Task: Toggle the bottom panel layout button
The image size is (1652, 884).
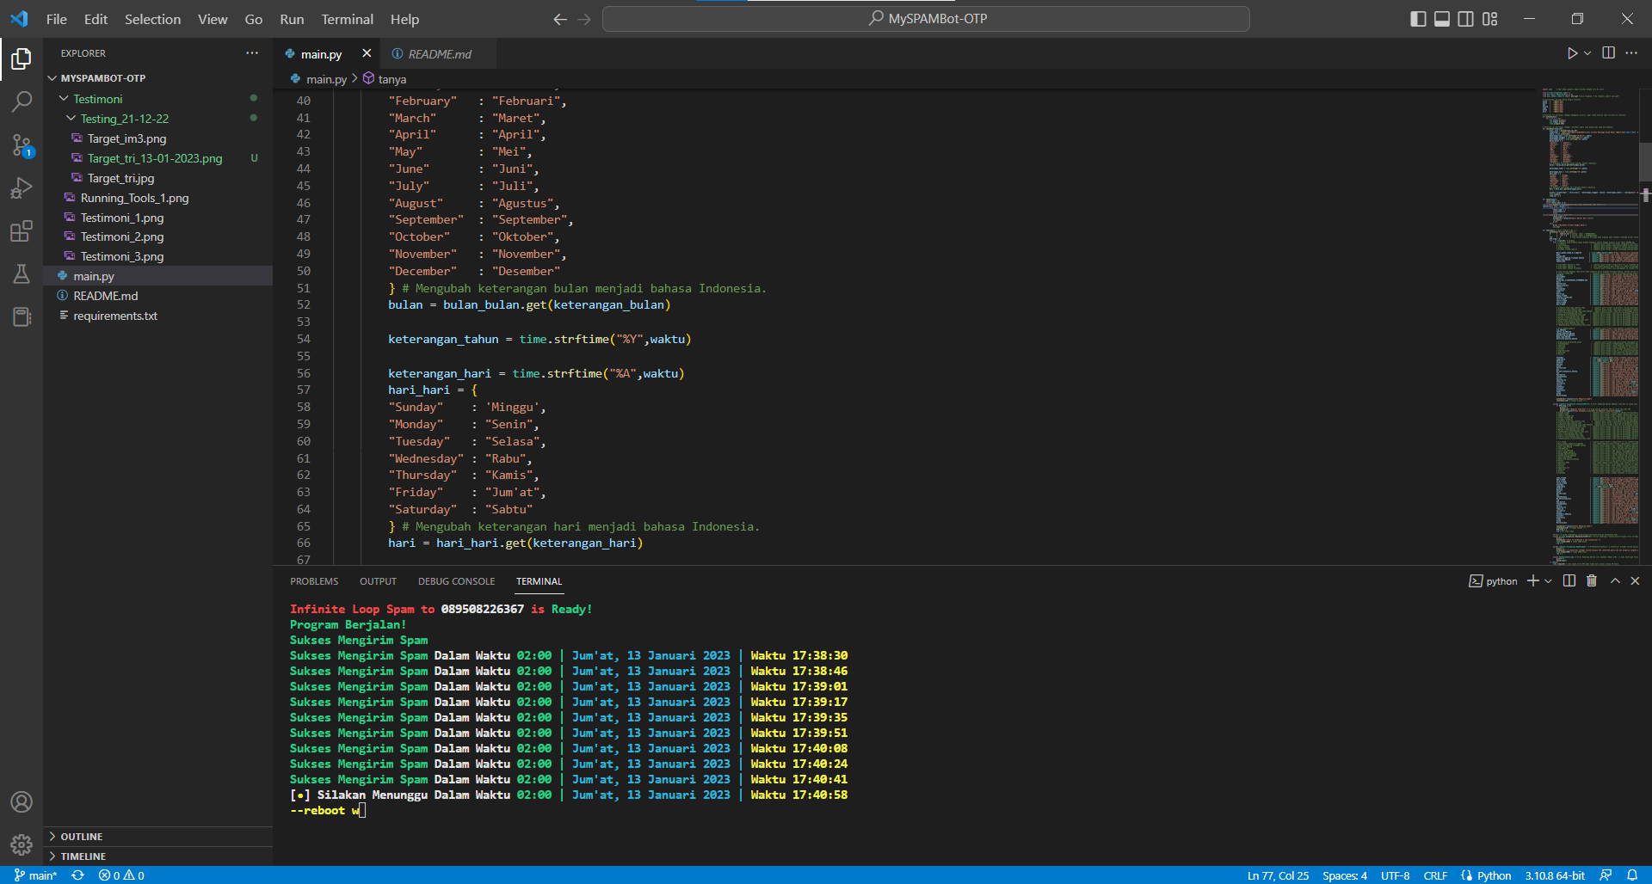Action: 1442,19
